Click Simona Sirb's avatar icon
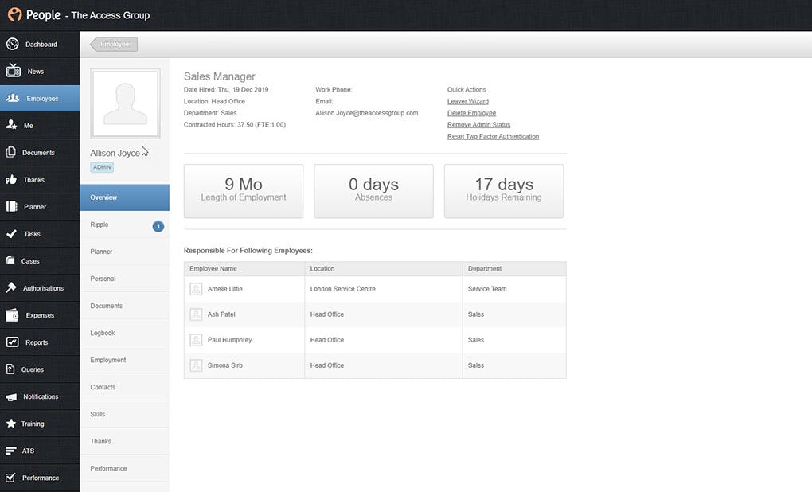 point(196,365)
